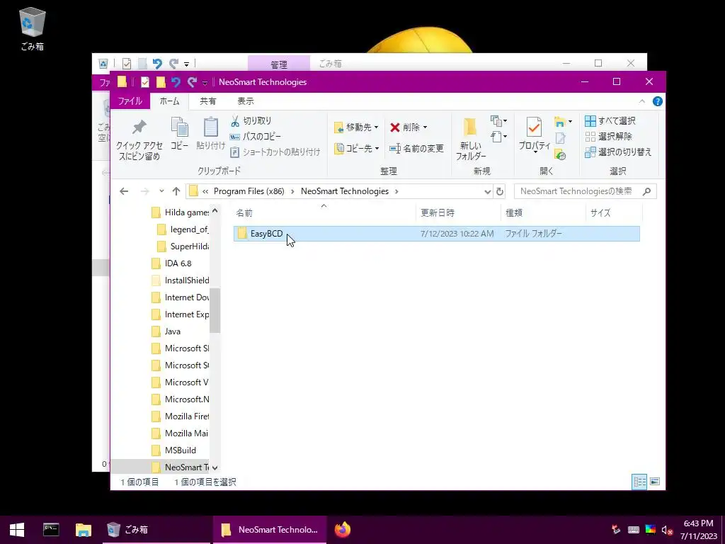725x544 pixels.
Task: Select the Hilda games folder in the tree
Action: coord(181,212)
